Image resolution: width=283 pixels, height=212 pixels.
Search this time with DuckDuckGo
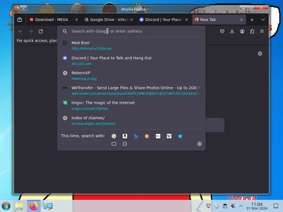click(147, 136)
